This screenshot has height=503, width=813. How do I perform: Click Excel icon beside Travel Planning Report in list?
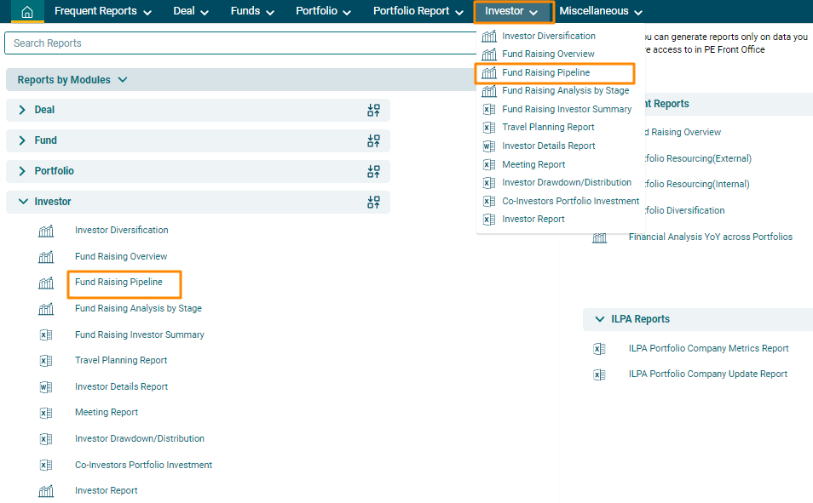click(46, 361)
